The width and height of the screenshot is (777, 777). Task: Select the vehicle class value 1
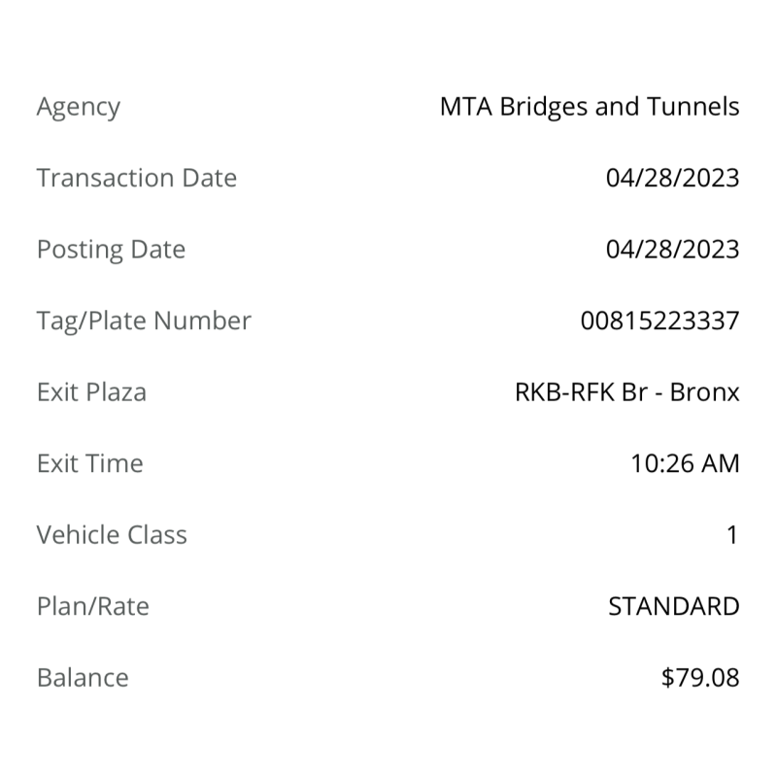pos(732,535)
